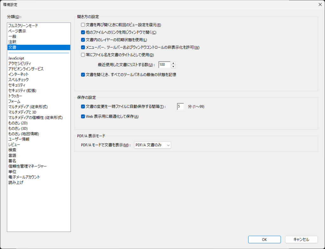Viewport: 325px width, 249px height.
Task: Select the ページ表示 category
Action: pyautogui.click(x=17, y=31)
